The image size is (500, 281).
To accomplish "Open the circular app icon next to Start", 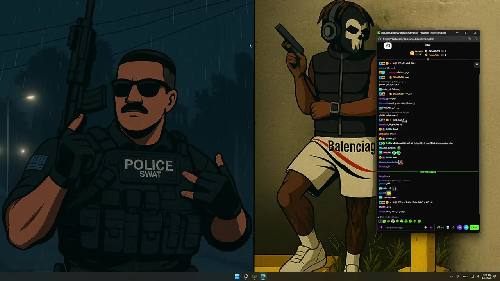I will point(246,276).
